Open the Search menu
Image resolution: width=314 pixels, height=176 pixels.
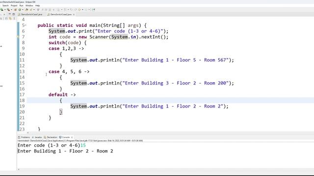coord(5,5)
